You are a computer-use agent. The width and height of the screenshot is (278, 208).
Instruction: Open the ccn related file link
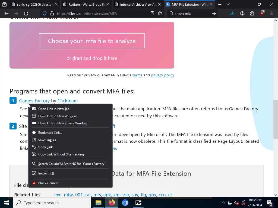click(x=162, y=194)
